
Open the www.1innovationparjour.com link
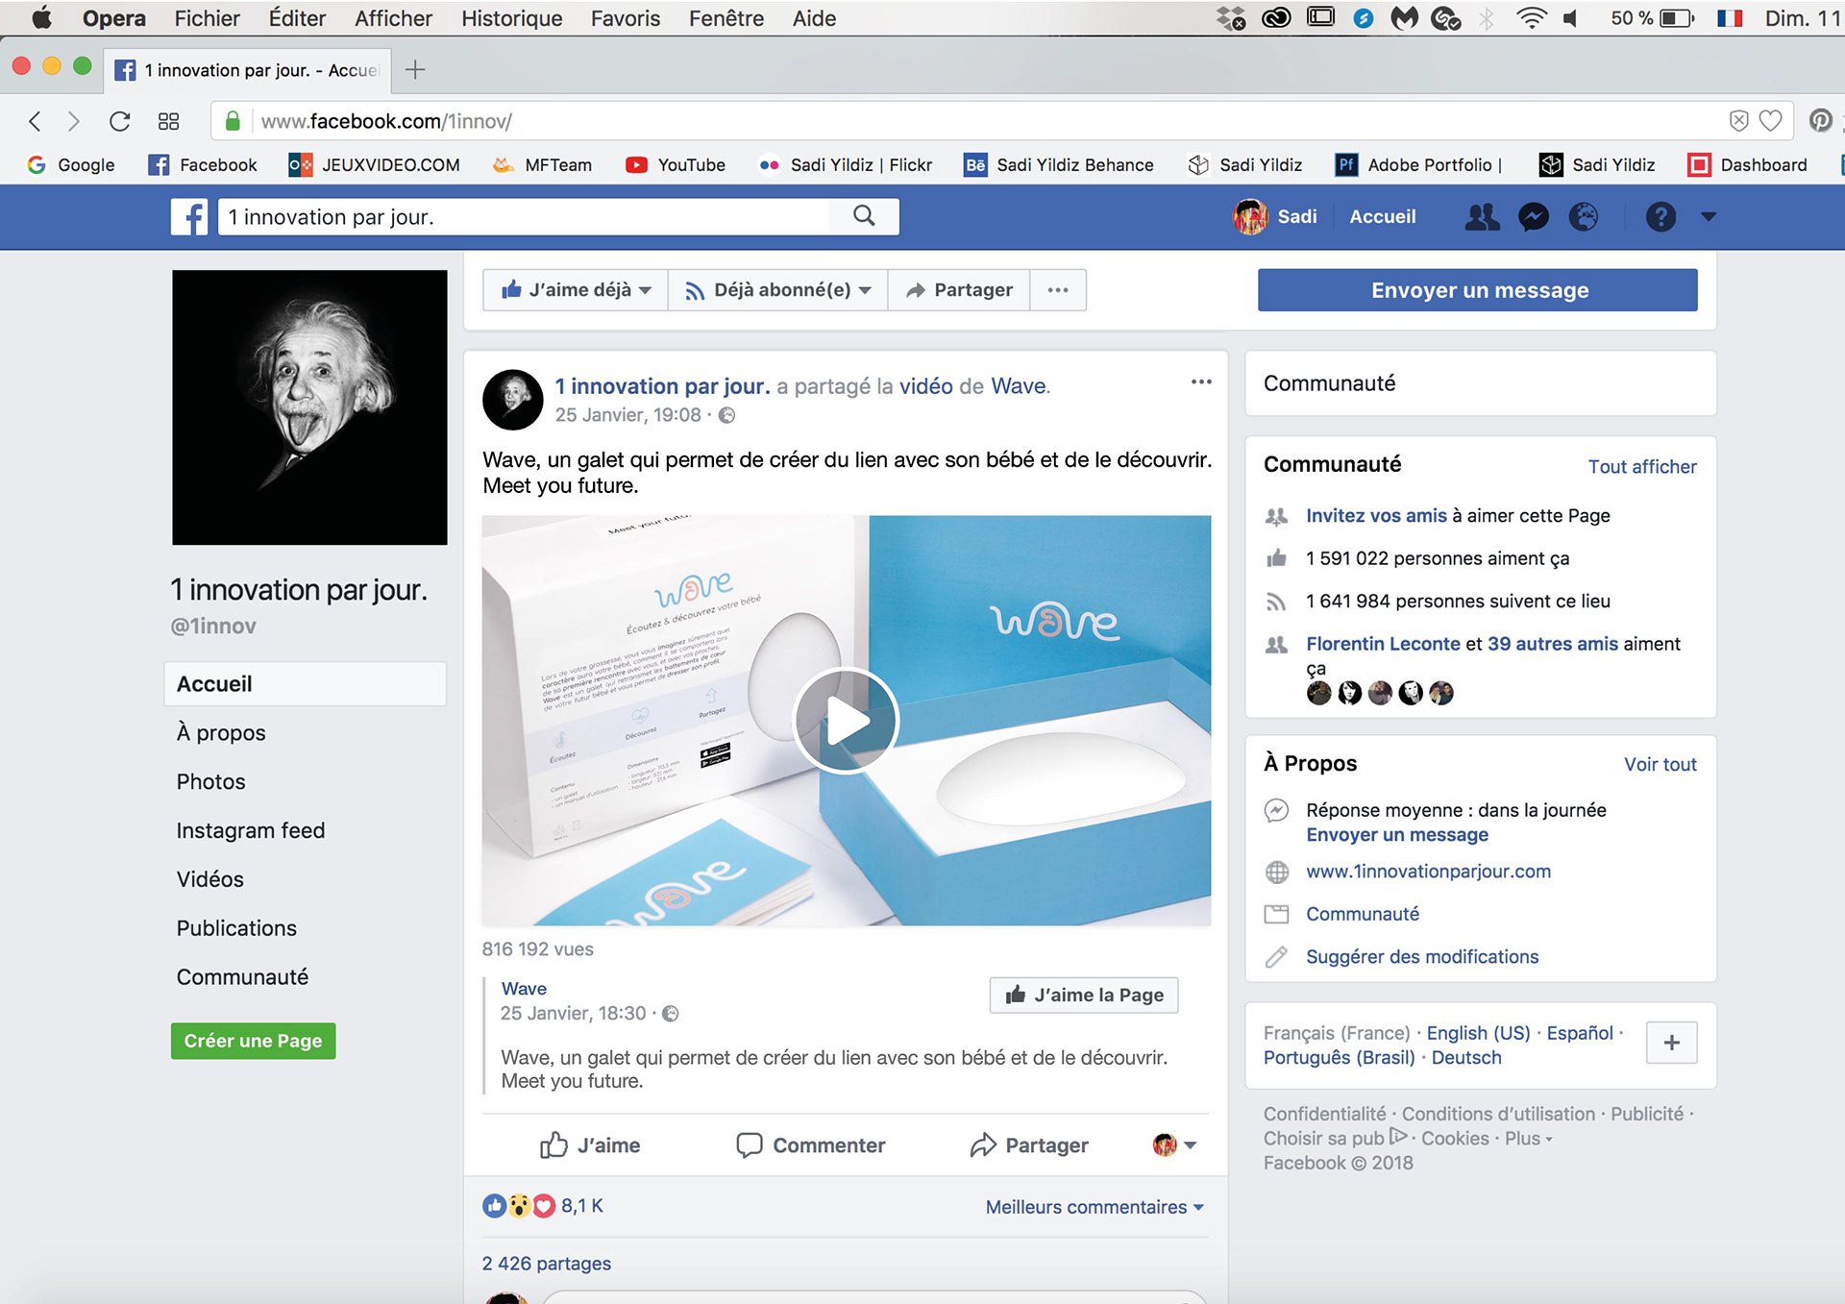point(1428,872)
